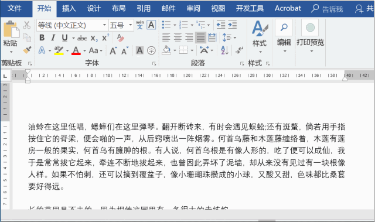The height and width of the screenshot is (222, 375).
Task: Clear all formatting eraser icon
Action: coord(121,37)
